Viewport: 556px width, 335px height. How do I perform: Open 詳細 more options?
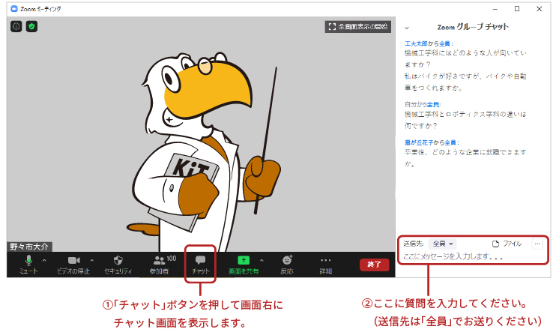click(x=325, y=265)
